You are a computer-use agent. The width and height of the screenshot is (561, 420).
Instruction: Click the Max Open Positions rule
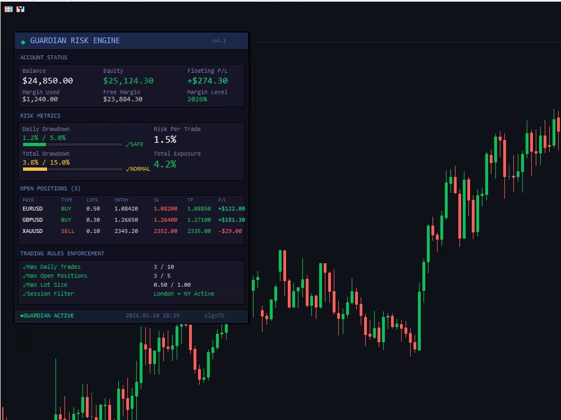[55, 276]
